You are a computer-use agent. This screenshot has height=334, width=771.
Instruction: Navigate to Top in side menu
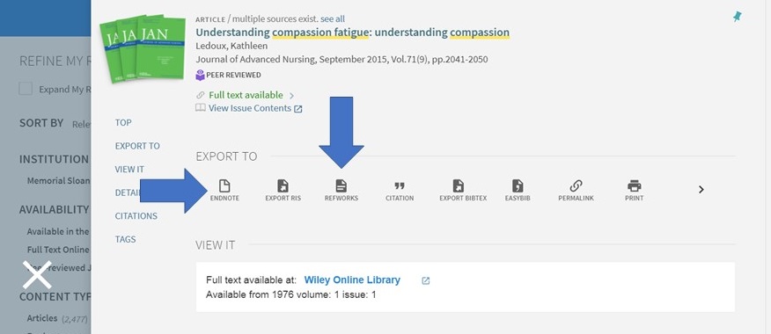(x=123, y=123)
